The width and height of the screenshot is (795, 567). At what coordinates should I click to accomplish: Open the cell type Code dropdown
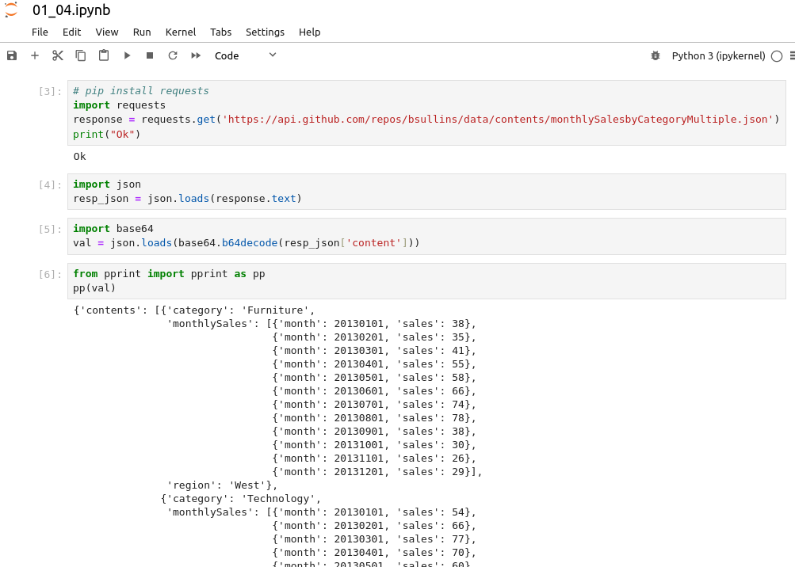[246, 55]
